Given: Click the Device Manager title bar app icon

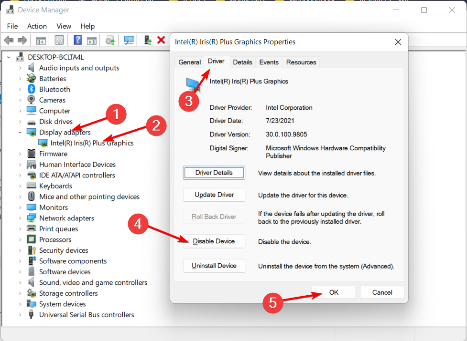Looking at the screenshot, I should pos(10,10).
